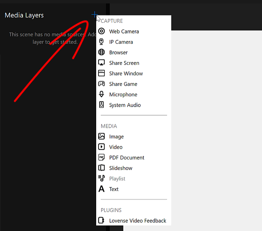Viewport: 262px width, 231px height.
Task: Choose IP Camera menu entry
Action: point(134,42)
